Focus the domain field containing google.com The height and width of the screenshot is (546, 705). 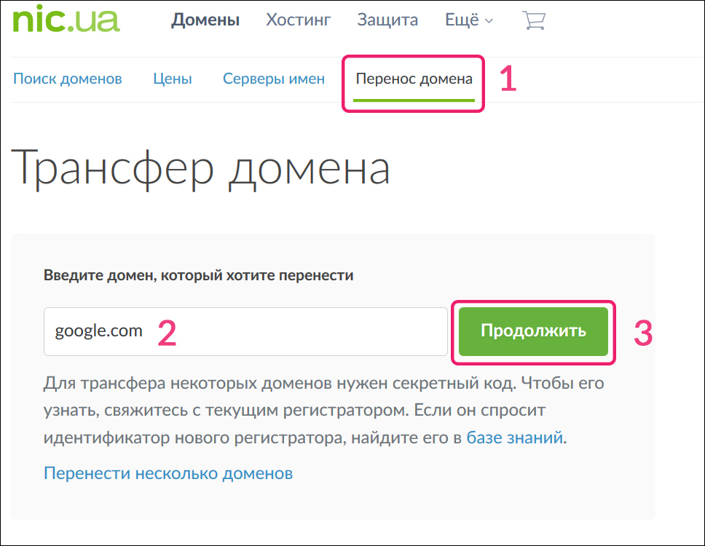(245, 331)
